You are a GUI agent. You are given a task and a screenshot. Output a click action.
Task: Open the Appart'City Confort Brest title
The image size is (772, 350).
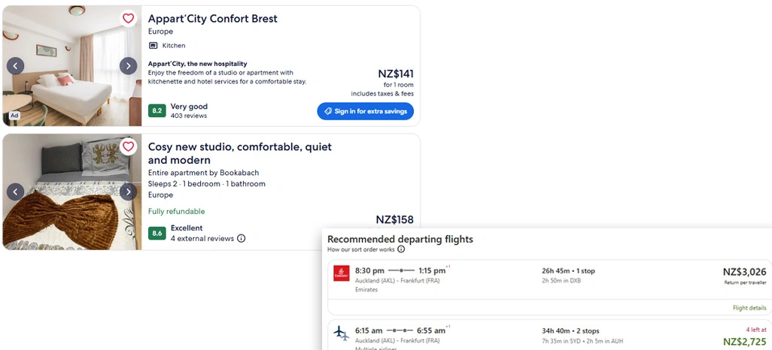(x=212, y=19)
